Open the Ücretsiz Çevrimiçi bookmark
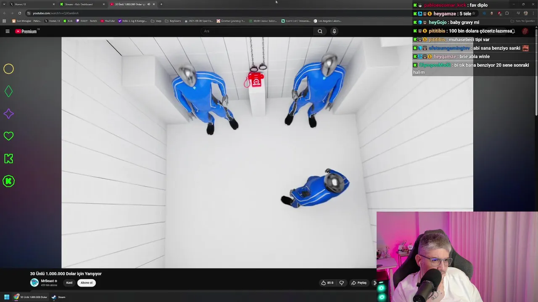Screen dimensions: 538x302 tap(231, 21)
